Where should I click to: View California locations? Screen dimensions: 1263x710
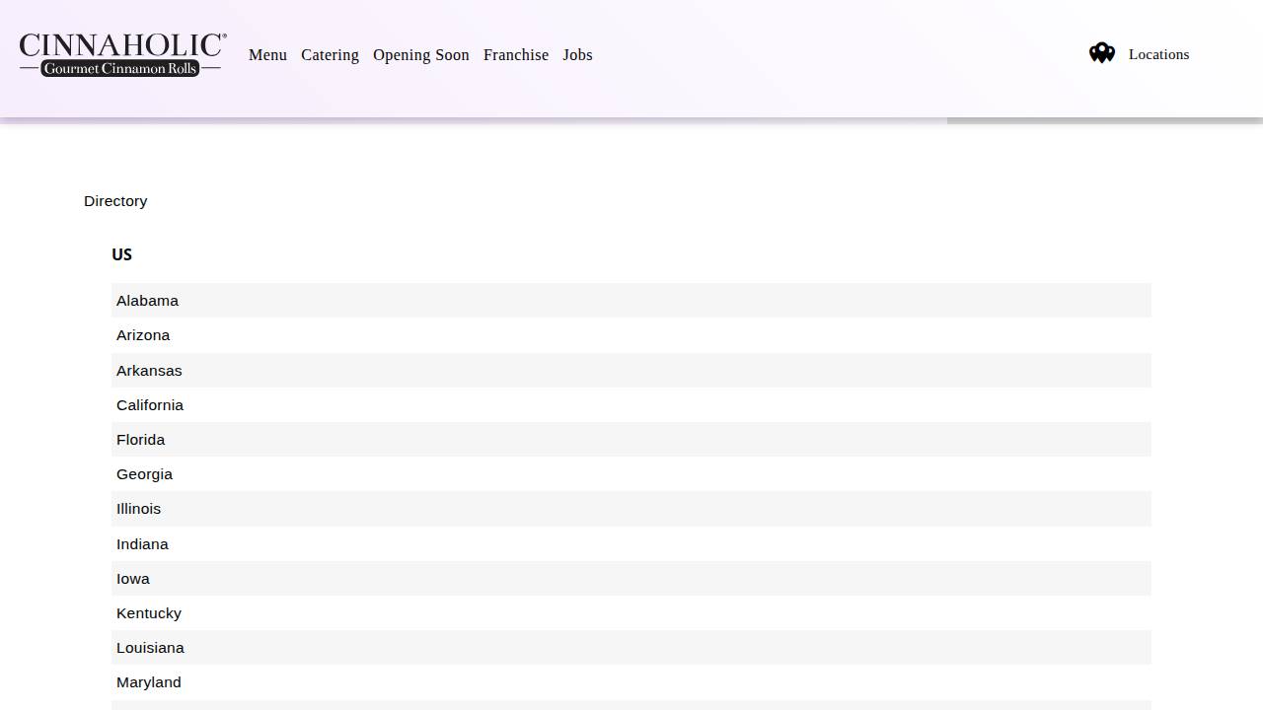150,405
